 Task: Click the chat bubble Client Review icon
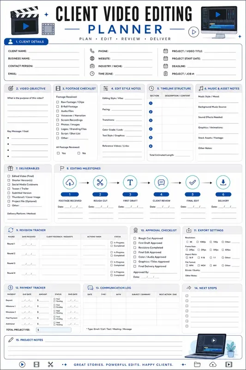161,182
